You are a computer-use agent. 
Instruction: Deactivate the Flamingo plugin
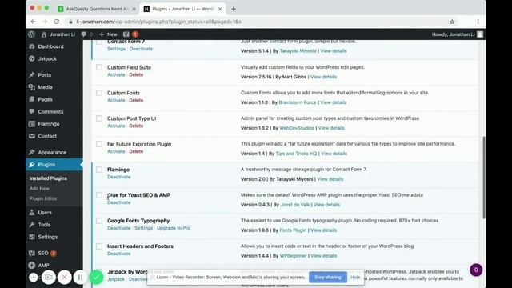(119, 177)
